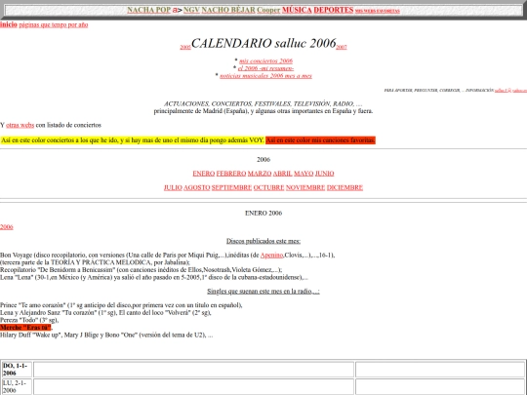Jump to FEBRERO month
Image resolution: width=527 pixels, height=395 pixels.
231,174
